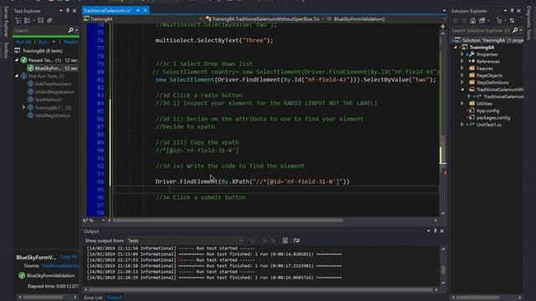536x301 pixels.
Task: Expand the Properties node
Action: [x=462, y=54]
